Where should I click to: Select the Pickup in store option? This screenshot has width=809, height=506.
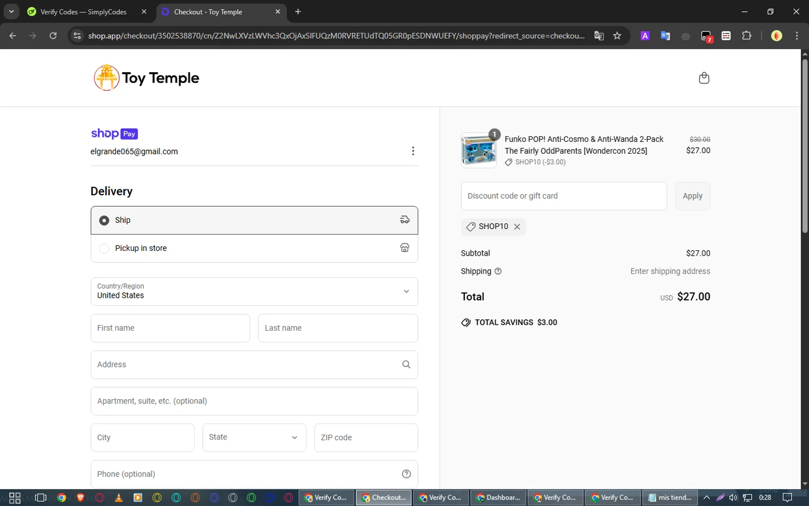[254, 248]
